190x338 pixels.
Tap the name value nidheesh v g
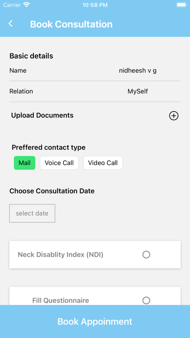(138, 70)
